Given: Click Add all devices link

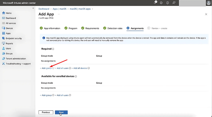Looking at the screenshot, I should 79,68.
